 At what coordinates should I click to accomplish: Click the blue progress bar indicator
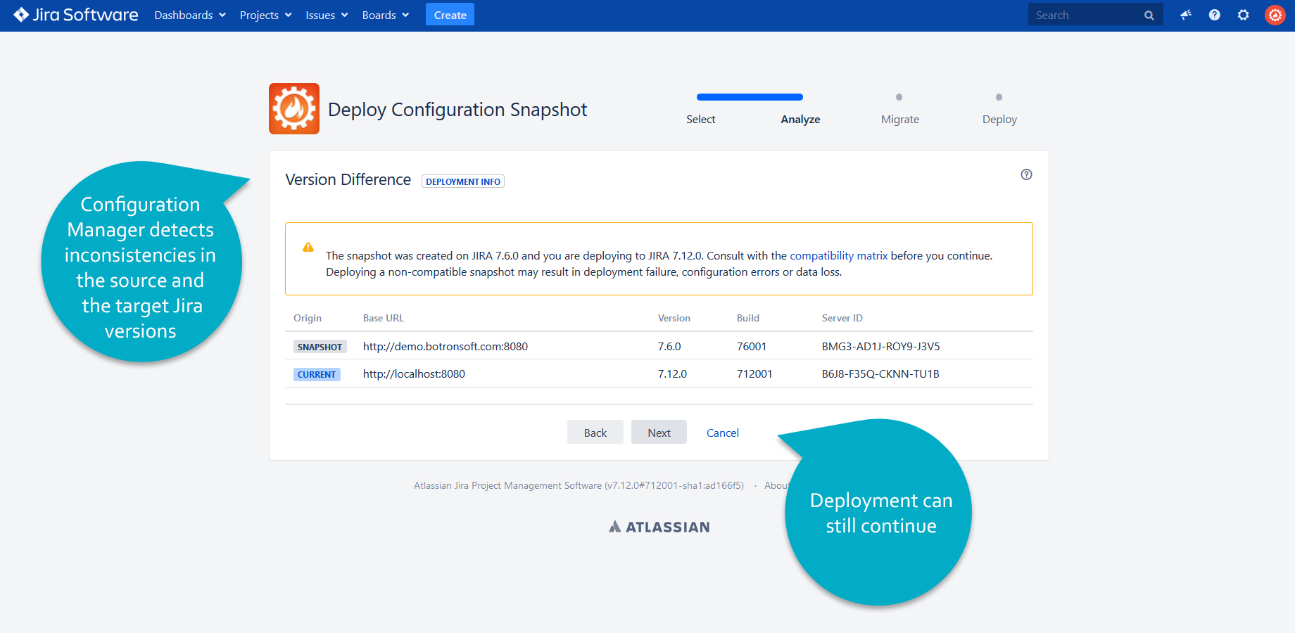pos(750,97)
